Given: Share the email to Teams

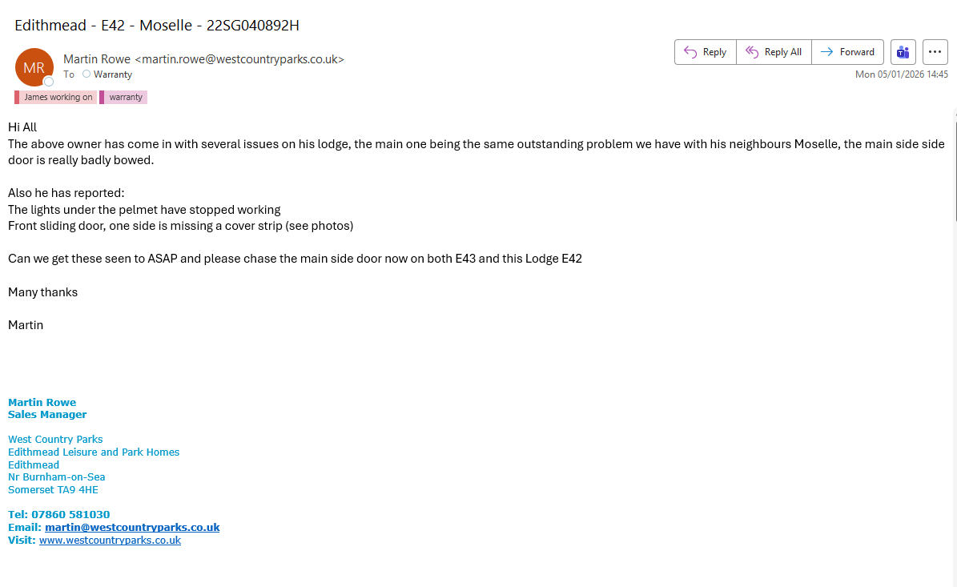Looking at the screenshot, I should [x=903, y=52].
